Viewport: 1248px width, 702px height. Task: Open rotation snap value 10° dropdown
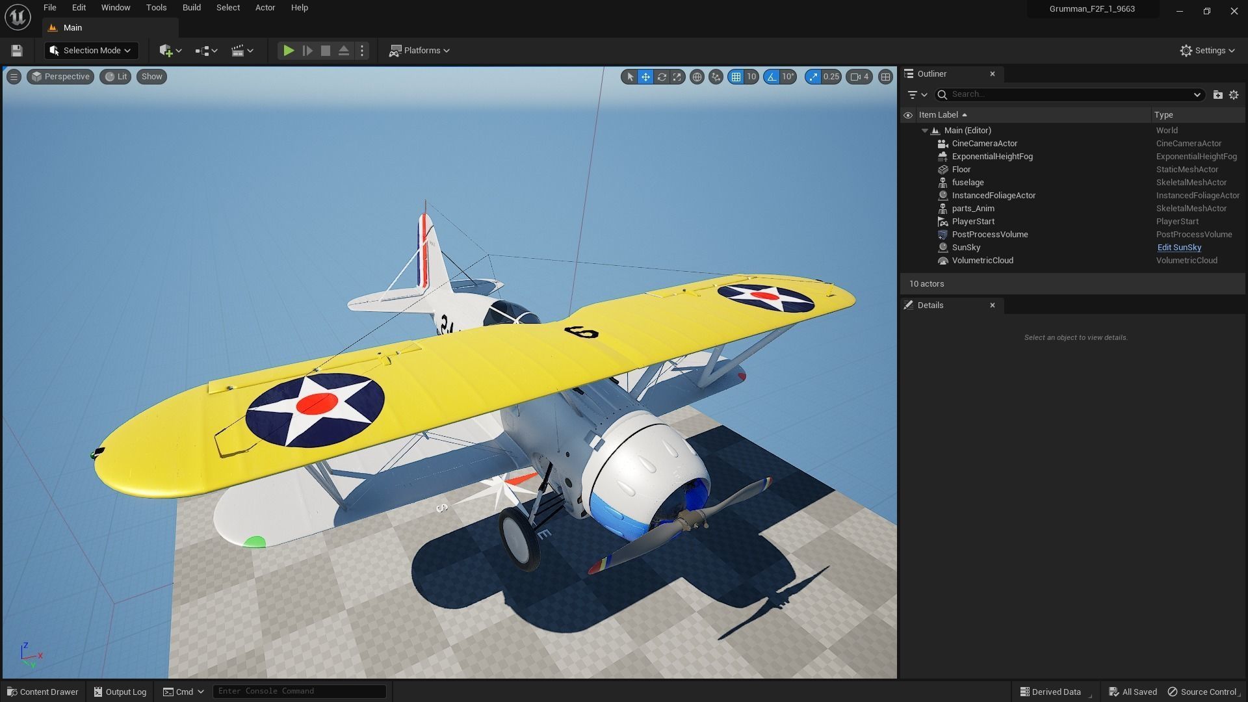click(x=788, y=77)
